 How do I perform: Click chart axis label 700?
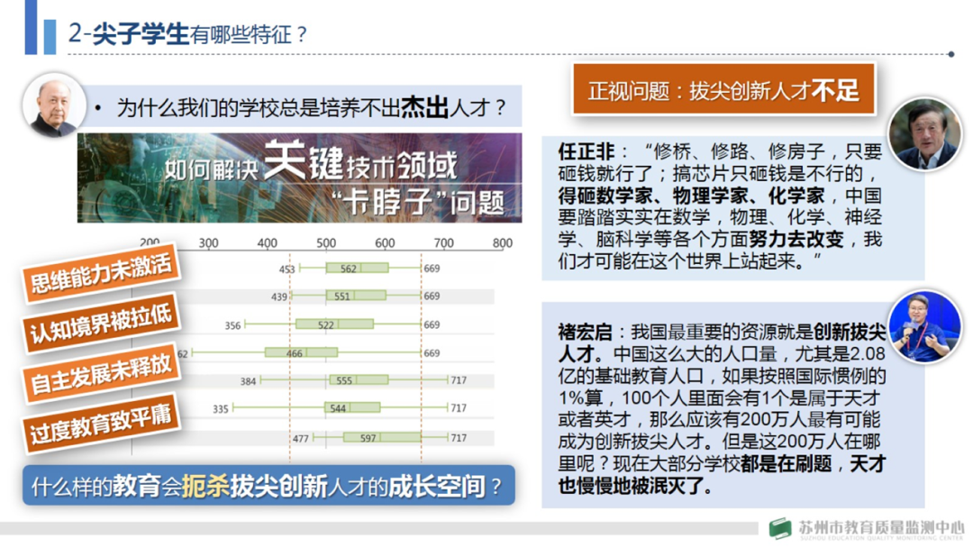[443, 242]
